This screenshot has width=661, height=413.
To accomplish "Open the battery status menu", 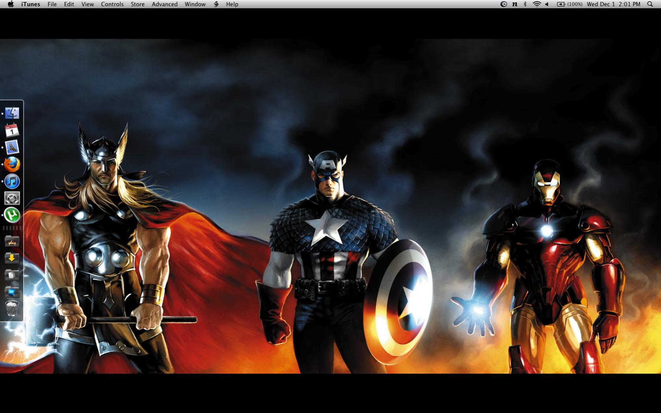I will [x=570, y=4].
